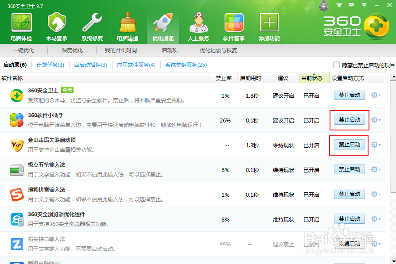Click 360软件小助手 26% value

pos(225,120)
